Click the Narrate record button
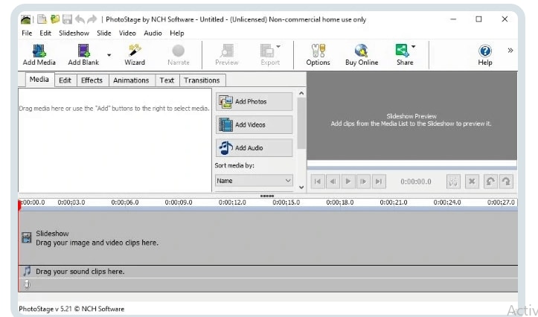This screenshot has height=317, width=538. coord(179,55)
